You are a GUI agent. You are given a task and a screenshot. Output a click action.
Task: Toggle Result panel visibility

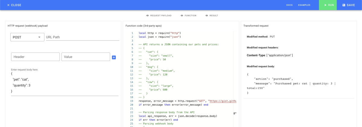(x=211, y=15)
